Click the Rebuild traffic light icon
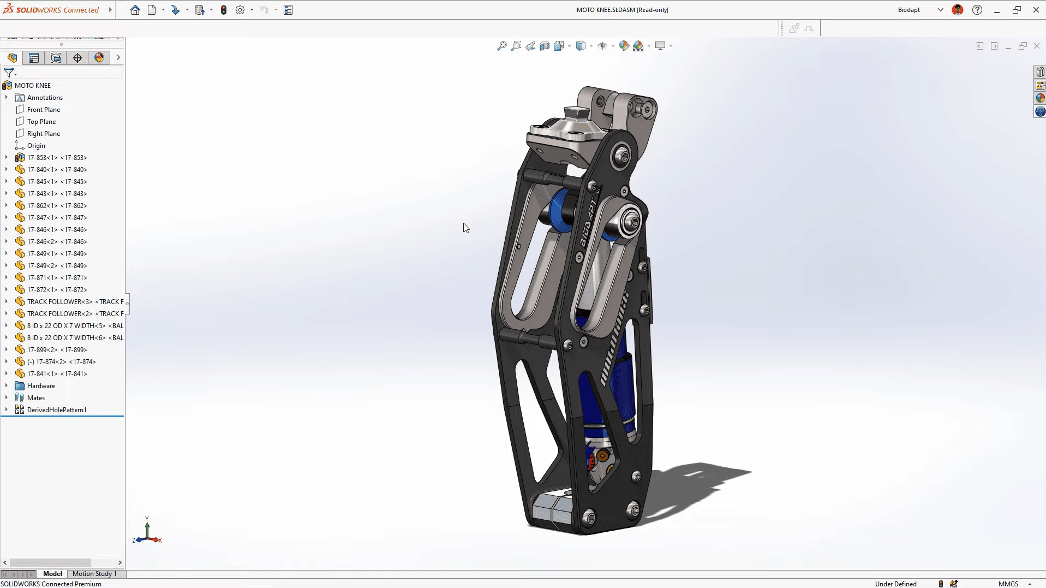Screen dimensions: 1046x588 coord(224,10)
